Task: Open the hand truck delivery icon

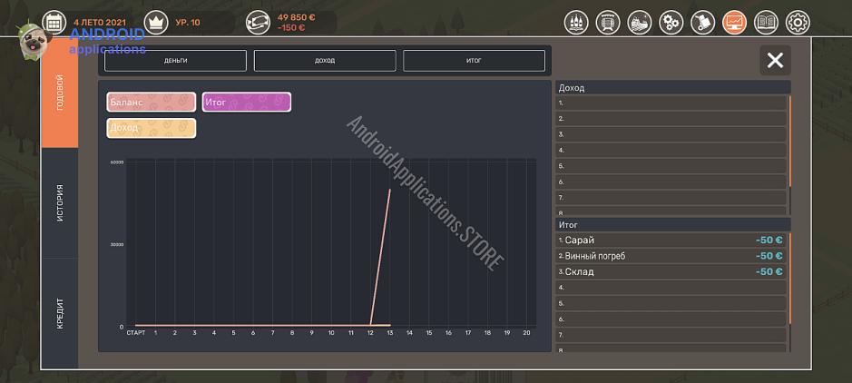Action: click(703, 23)
